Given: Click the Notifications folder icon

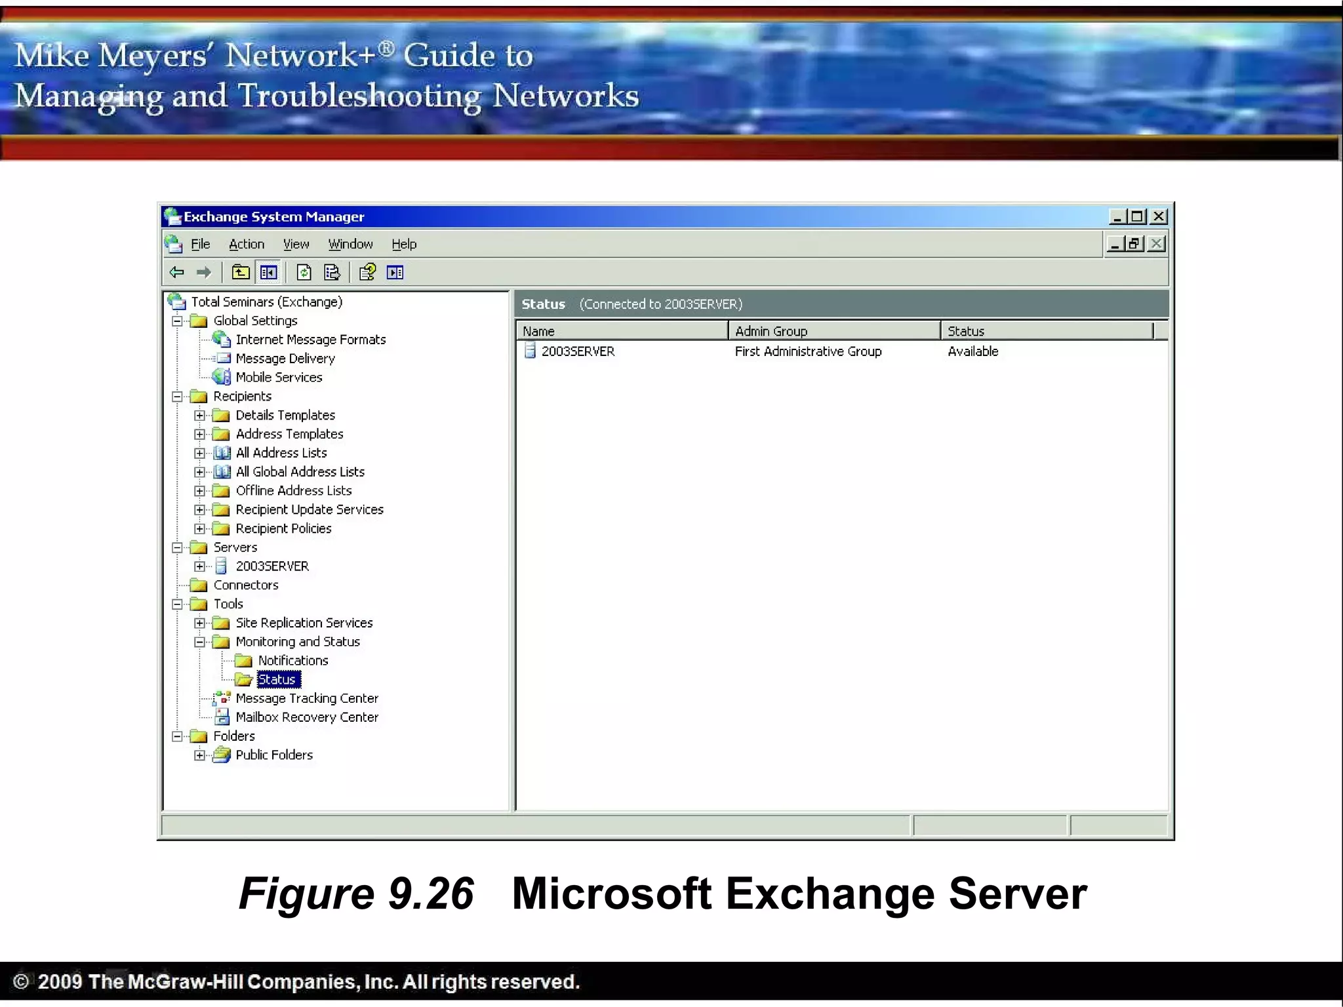Looking at the screenshot, I should tap(243, 660).
